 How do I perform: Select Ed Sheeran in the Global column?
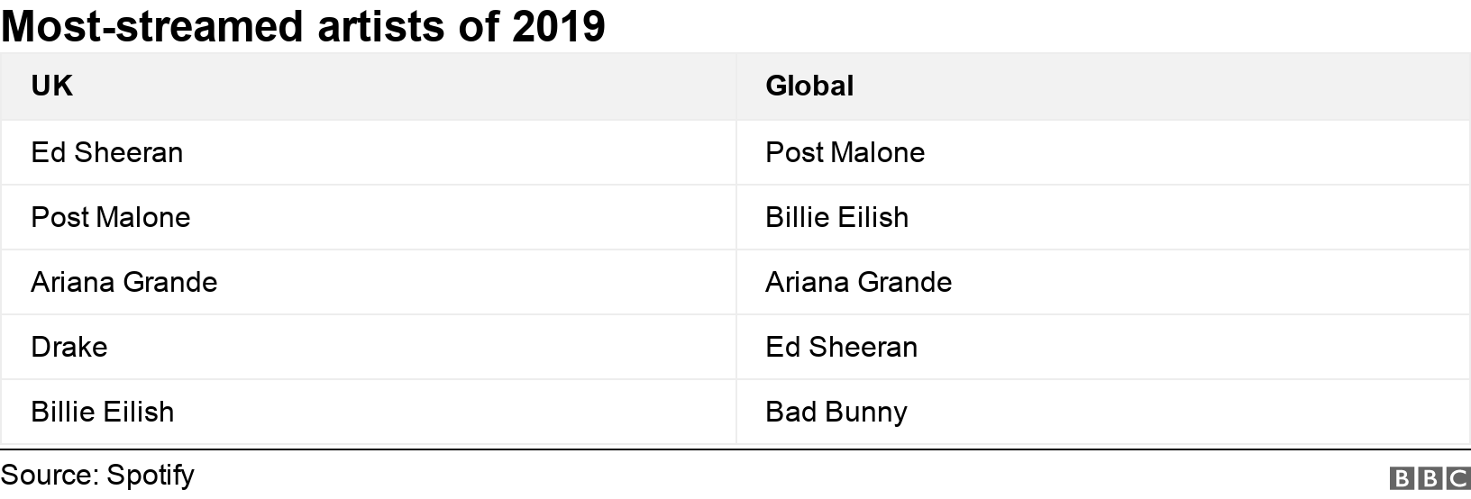[x=841, y=347]
